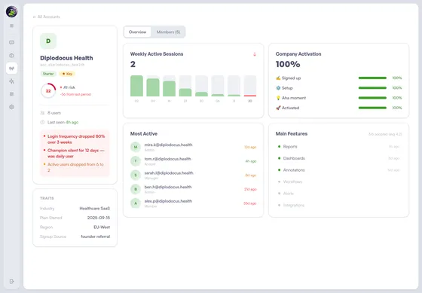Image resolution: width=422 pixels, height=293 pixels.
Task: Switch to the Members tab
Action: coord(168,32)
